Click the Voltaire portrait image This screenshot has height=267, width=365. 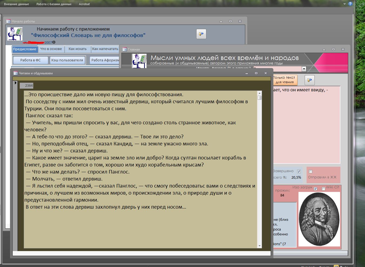pos(319,219)
